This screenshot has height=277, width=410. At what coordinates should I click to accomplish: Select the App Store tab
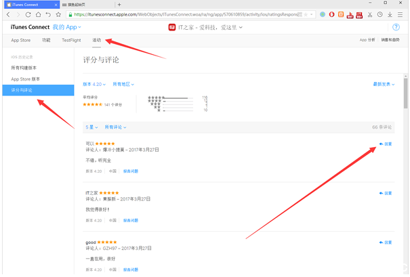20,40
